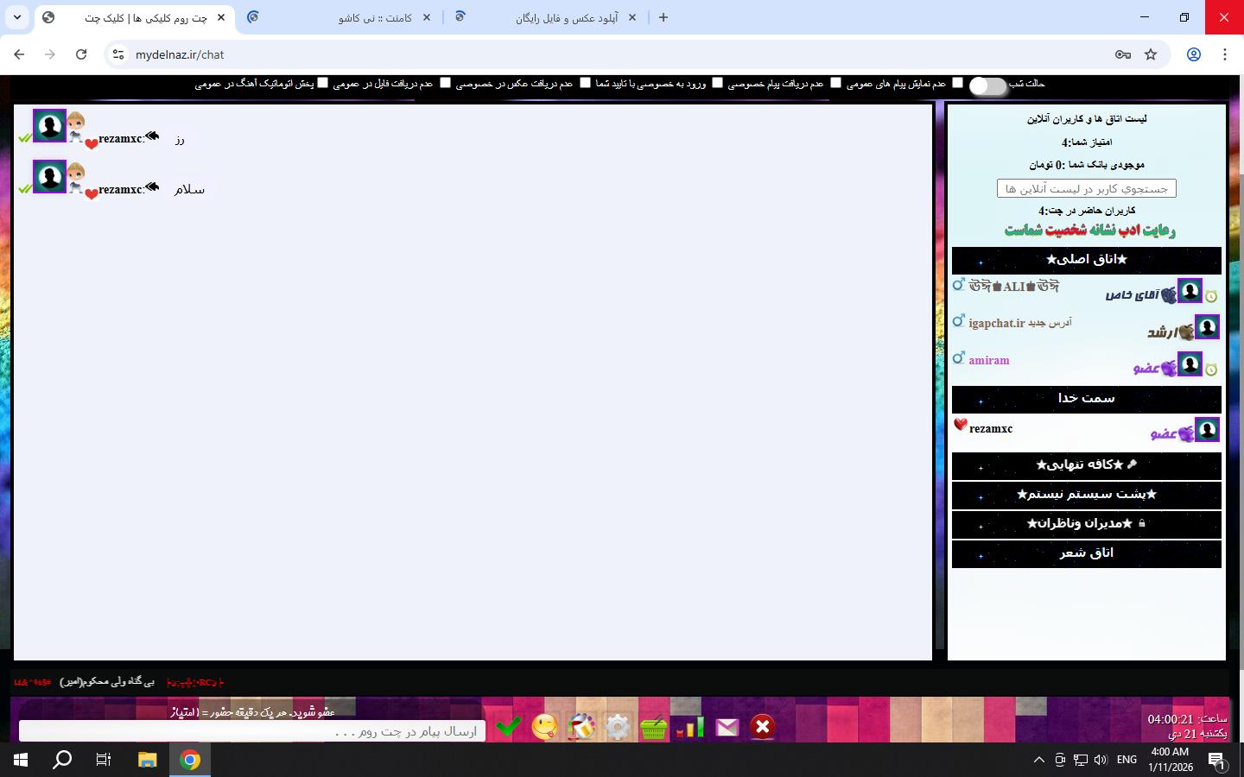The width and height of the screenshot is (1244, 777).
Task: Check پخش اتوماتیک آهنگ در عمومی box
Action: click(x=322, y=83)
